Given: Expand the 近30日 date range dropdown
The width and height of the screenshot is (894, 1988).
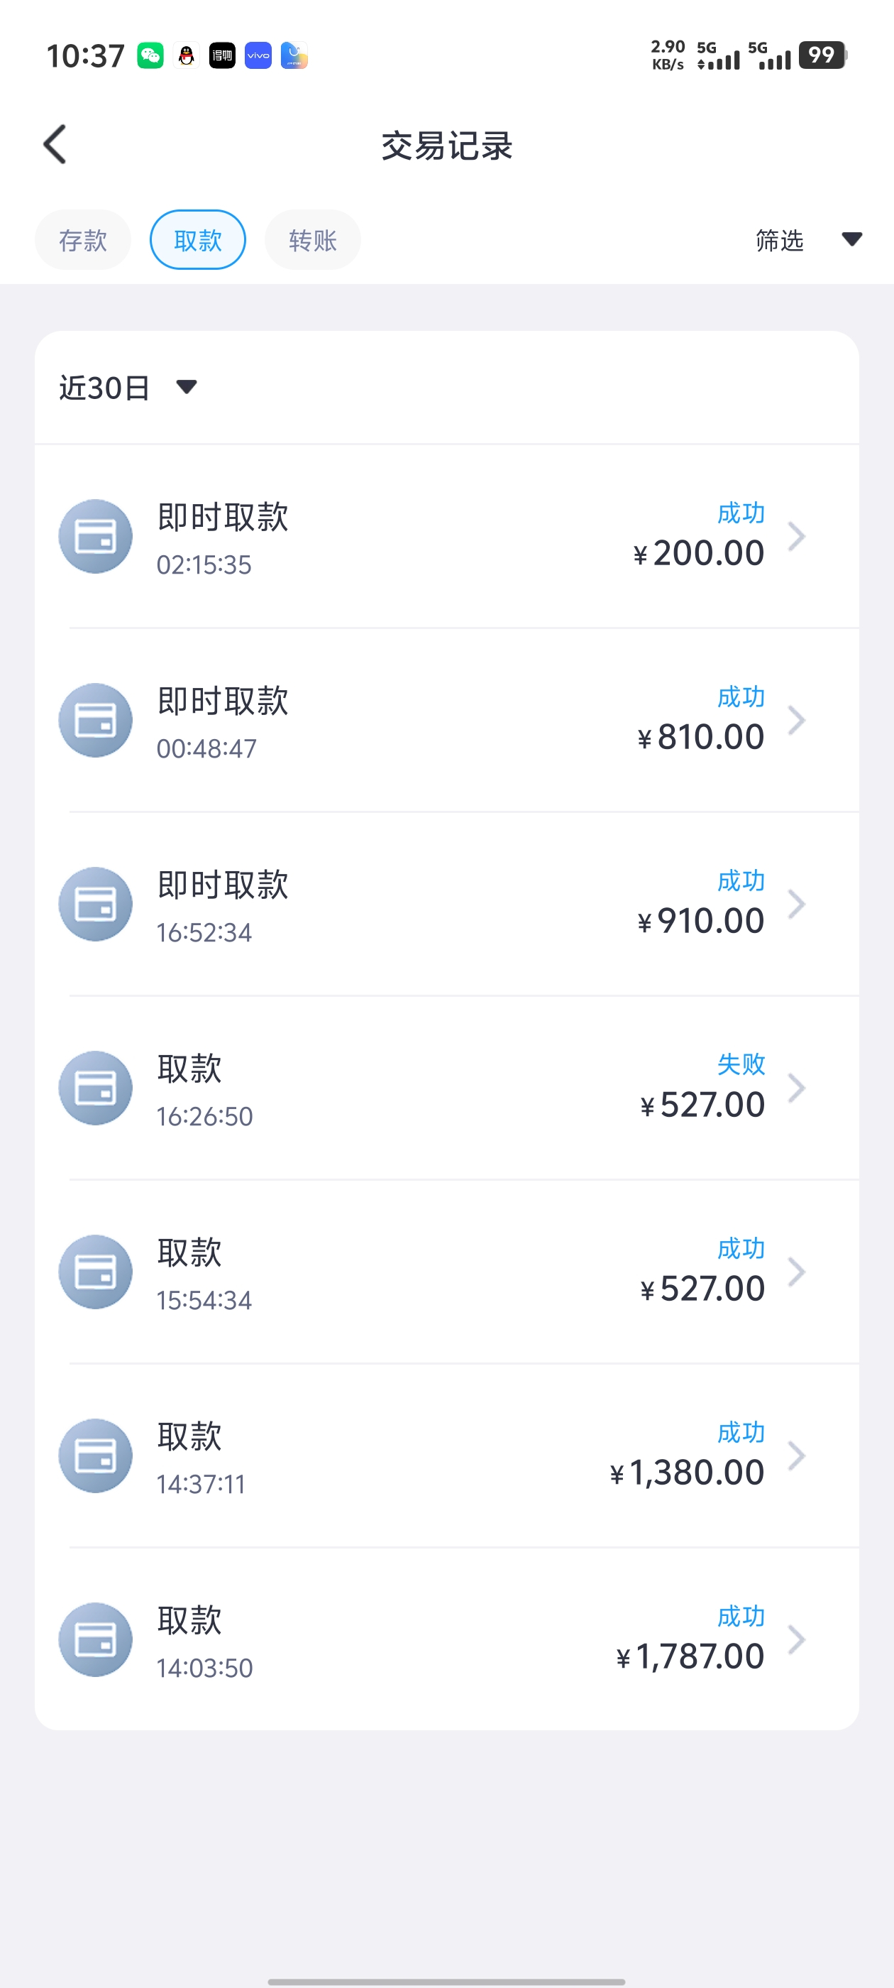Looking at the screenshot, I should pos(128,388).
